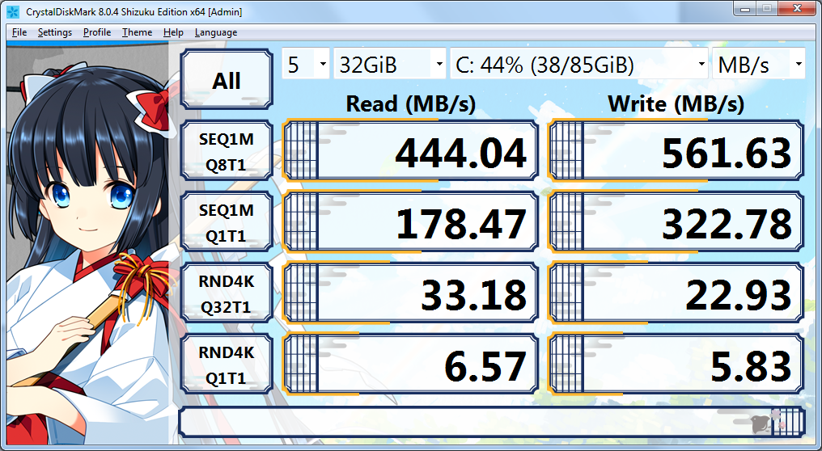
Task: Open the test count dropdown showing 5
Action: (306, 64)
